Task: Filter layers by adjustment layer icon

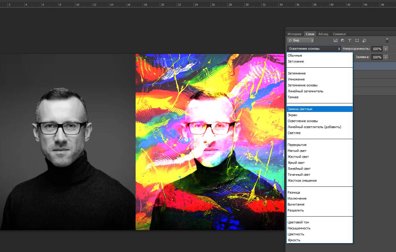Action: 343,40
